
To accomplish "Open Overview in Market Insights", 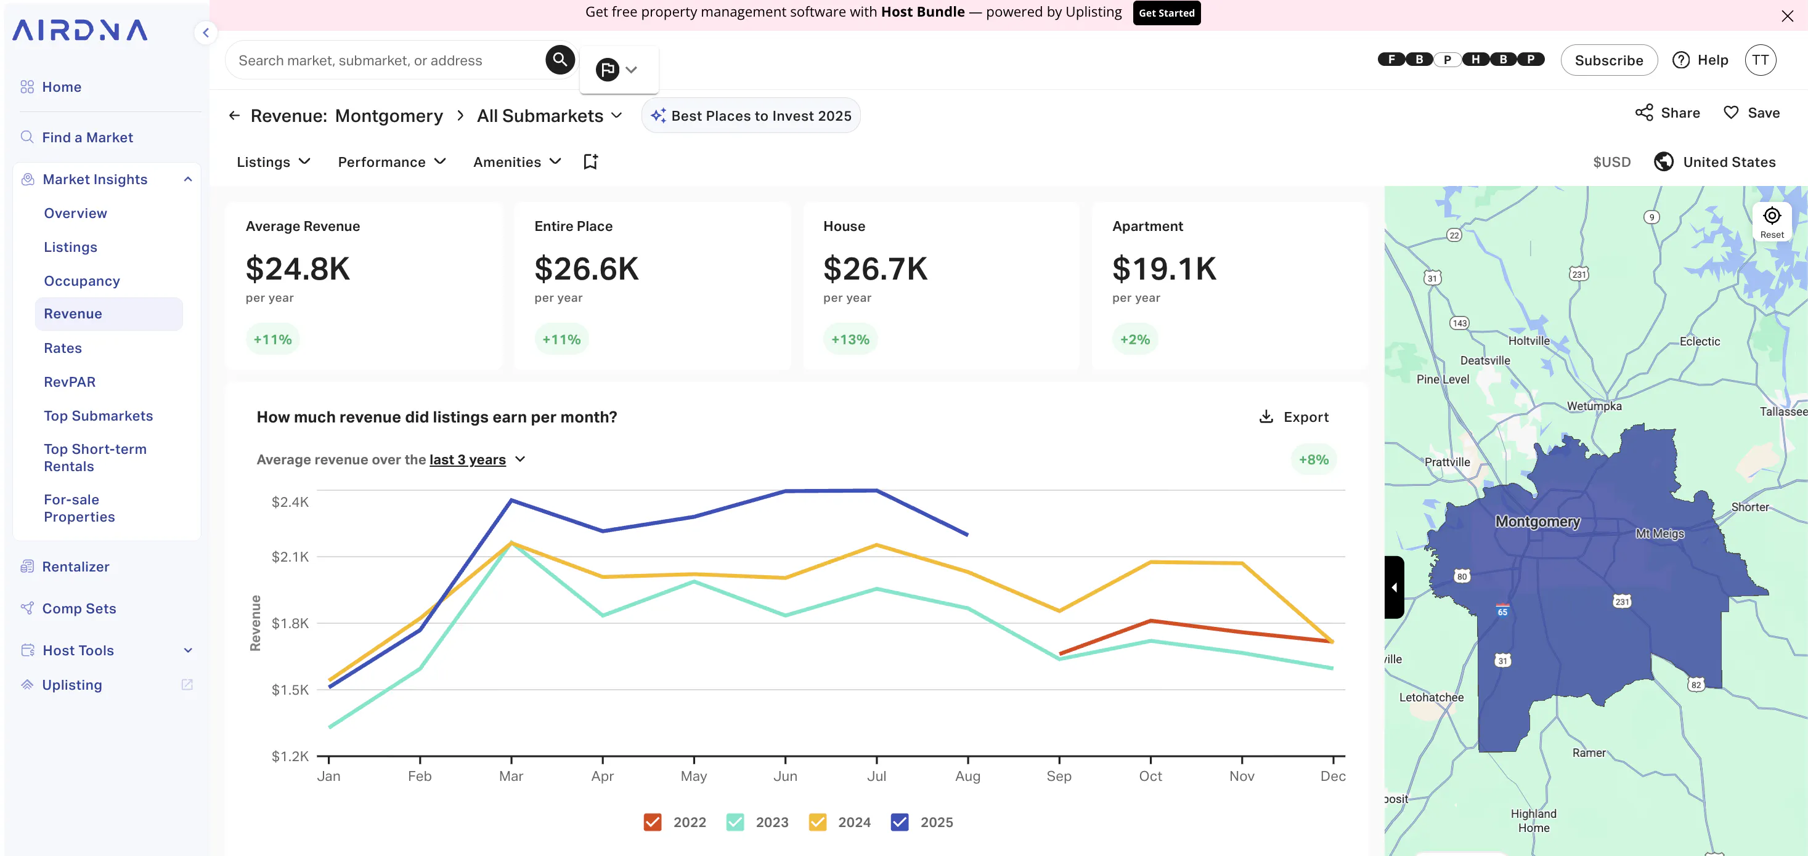I will coord(75,212).
